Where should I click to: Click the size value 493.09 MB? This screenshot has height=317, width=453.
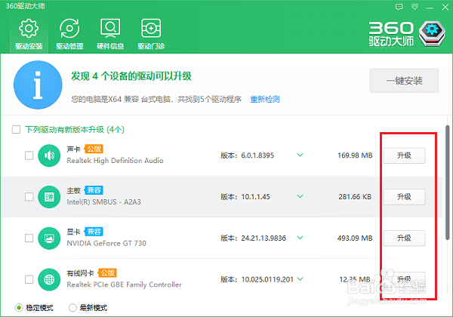click(x=355, y=239)
